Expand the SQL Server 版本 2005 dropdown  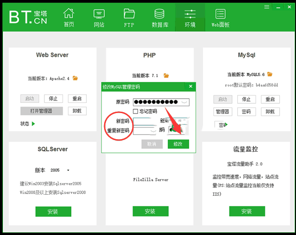click(68, 170)
